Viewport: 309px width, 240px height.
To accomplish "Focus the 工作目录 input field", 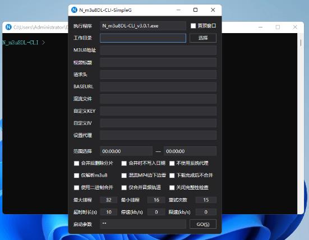I will click(142, 38).
